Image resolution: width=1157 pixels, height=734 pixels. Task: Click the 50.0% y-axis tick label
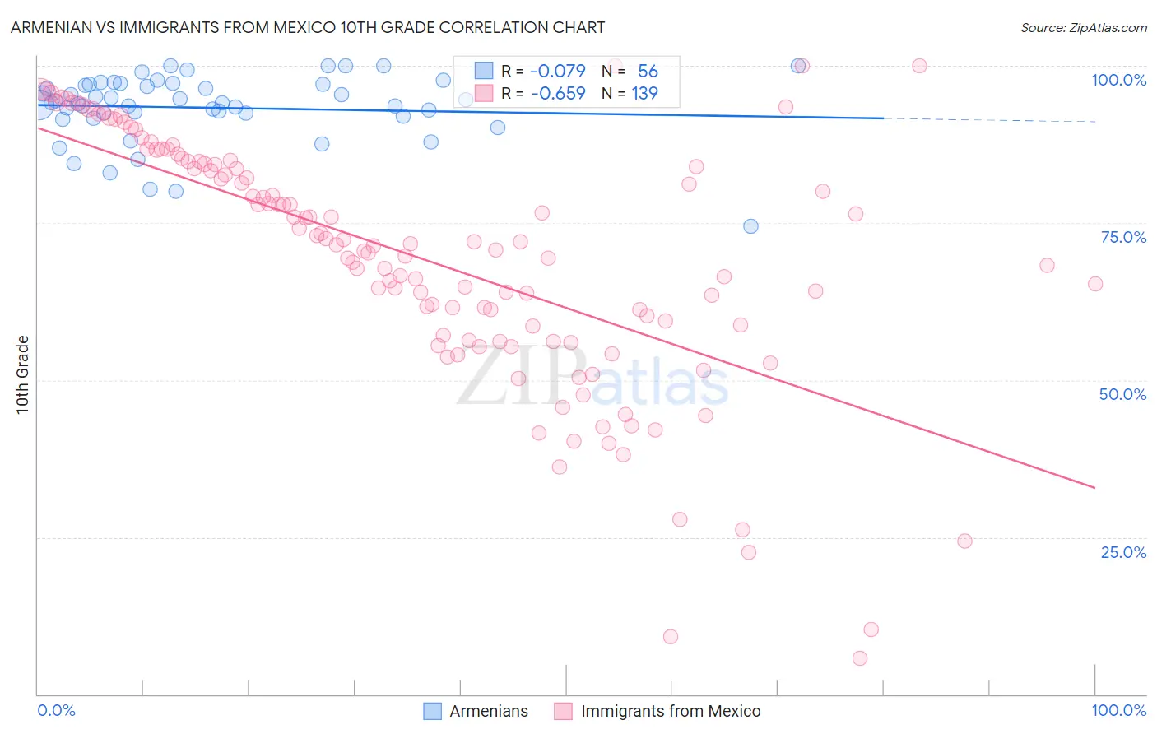pyautogui.click(x=1122, y=394)
